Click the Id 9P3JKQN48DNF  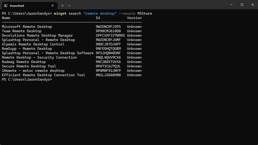[108, 53]
